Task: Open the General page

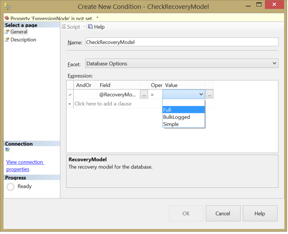Action: tap(19, 32)
